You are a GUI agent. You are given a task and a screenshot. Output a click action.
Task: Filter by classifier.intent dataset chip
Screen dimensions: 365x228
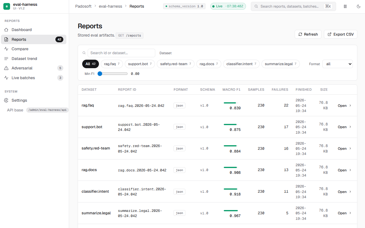[x=241, y=64]
